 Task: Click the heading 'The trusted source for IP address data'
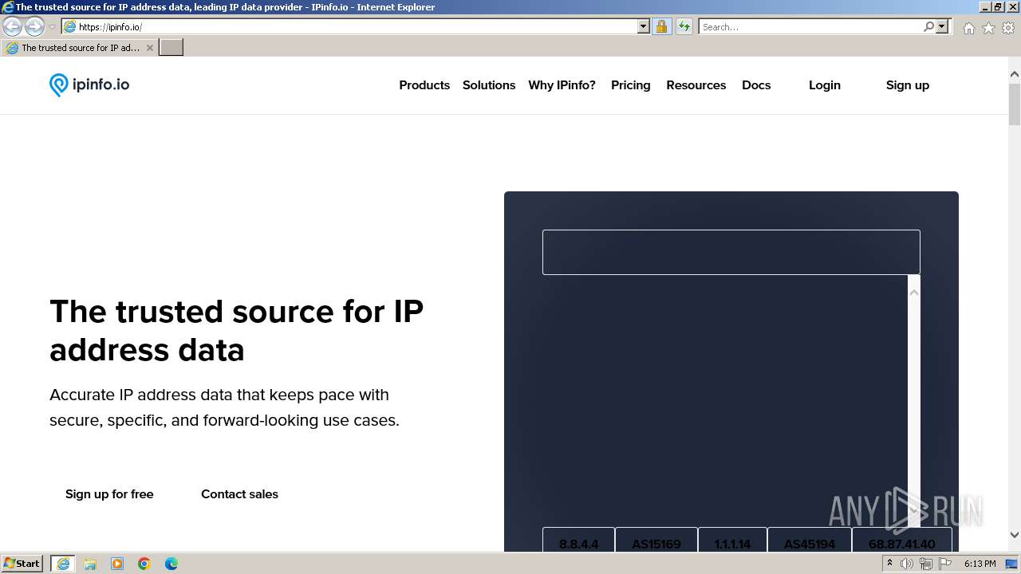click(236, 331)
